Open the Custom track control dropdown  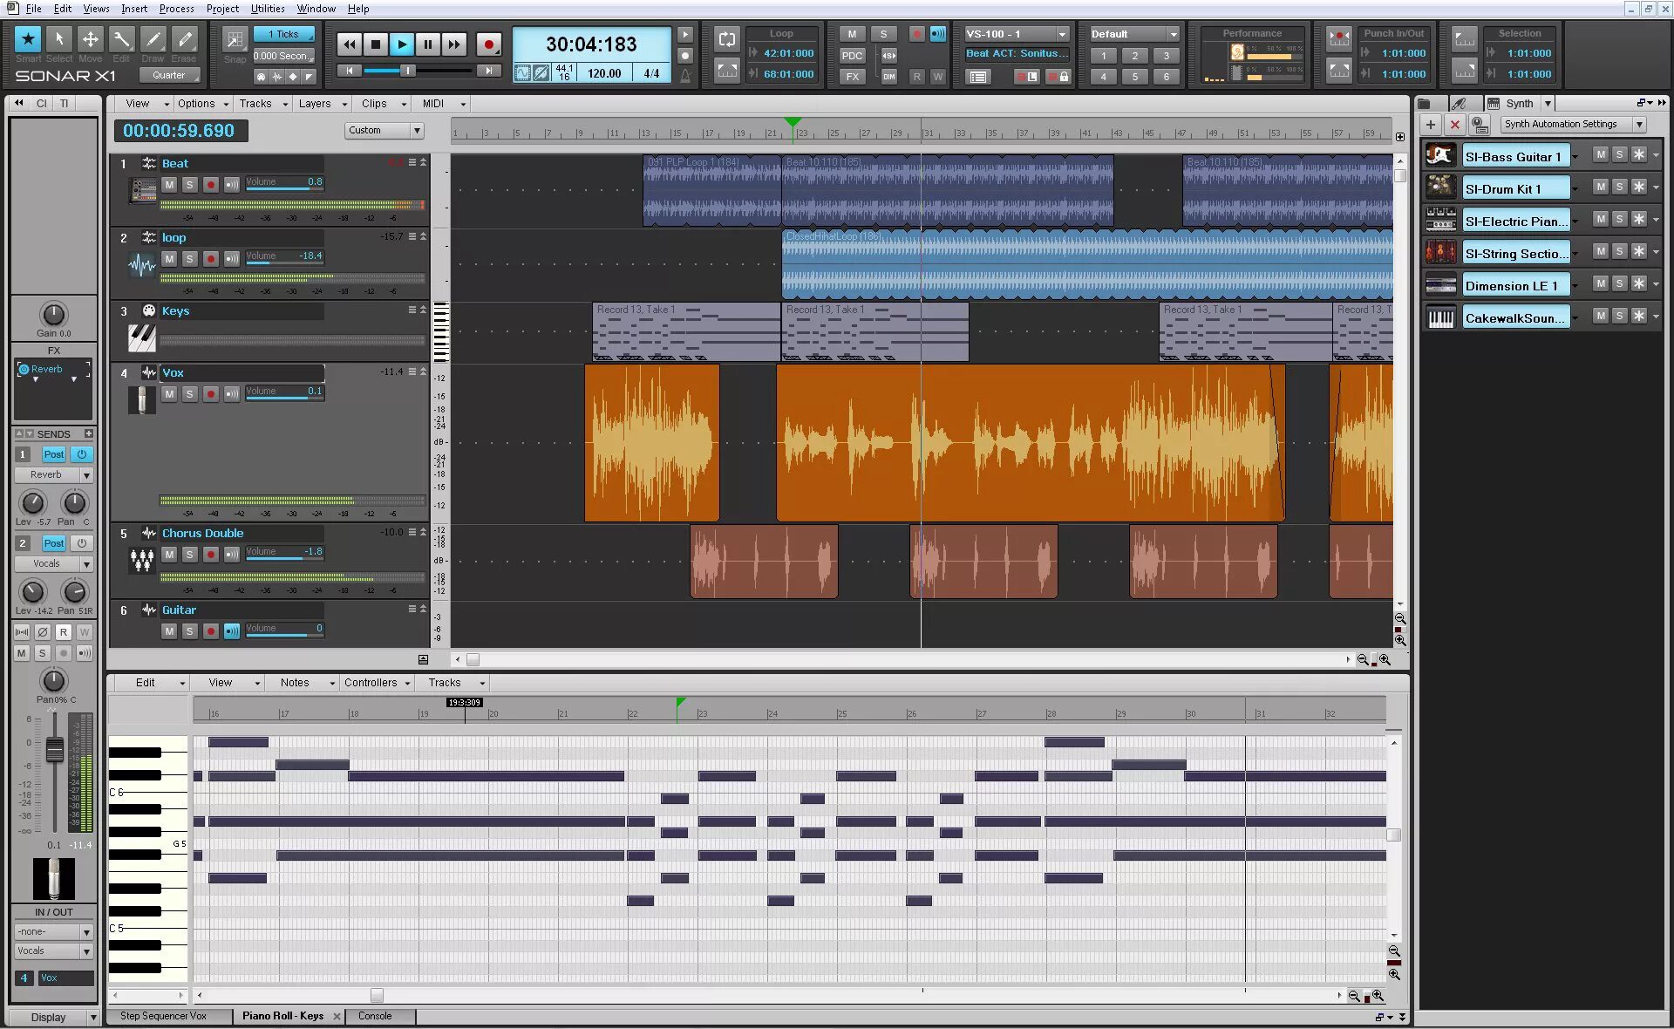pos(417,131)
